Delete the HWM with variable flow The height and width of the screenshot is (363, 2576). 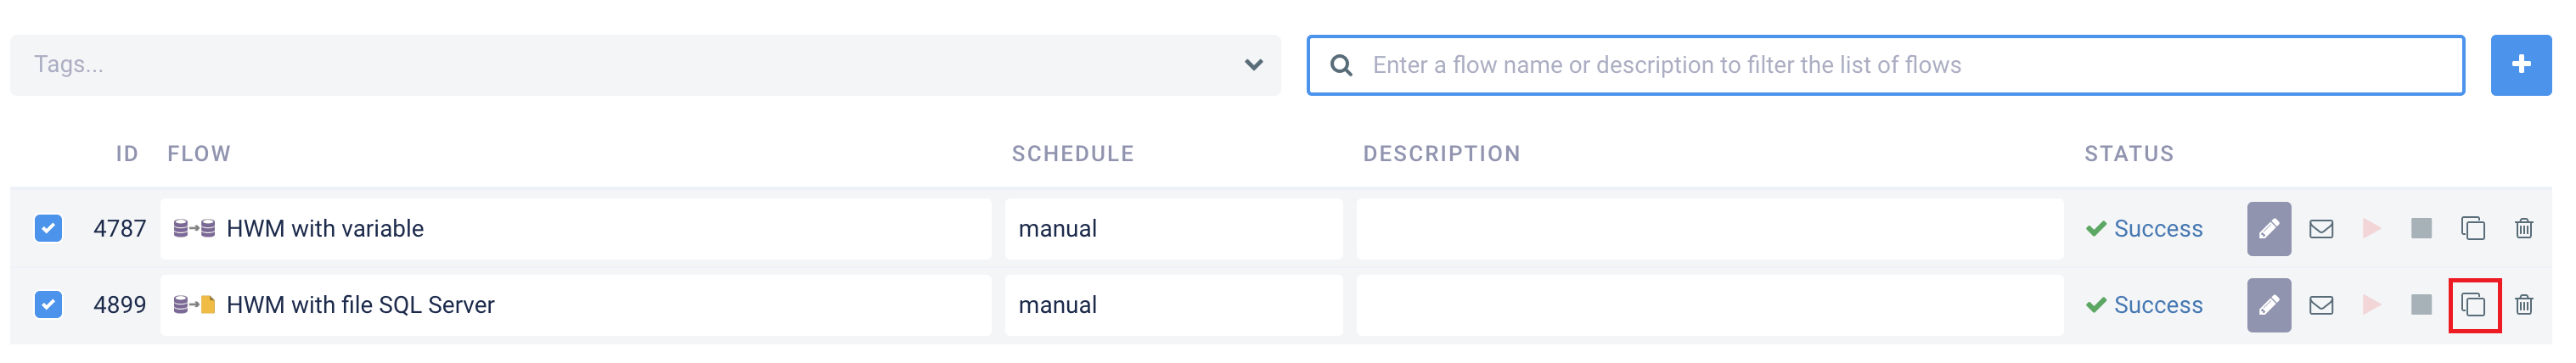tap(2524, 228)
